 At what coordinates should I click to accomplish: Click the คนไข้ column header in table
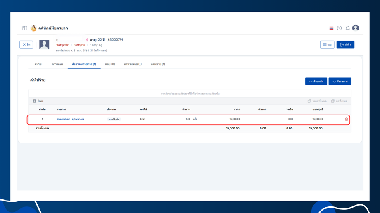pyautogui.click(x=143, y=110)
